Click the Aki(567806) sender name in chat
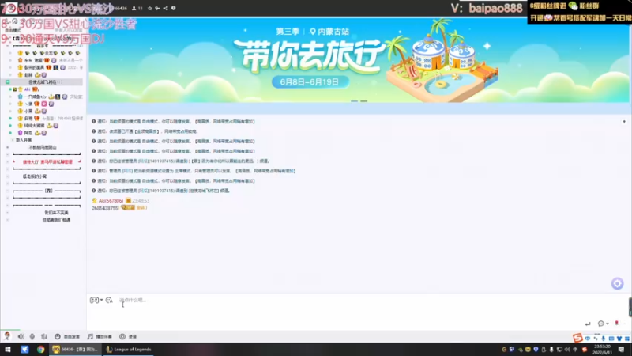This screenshot has height=356, width=632. [111, 201]
